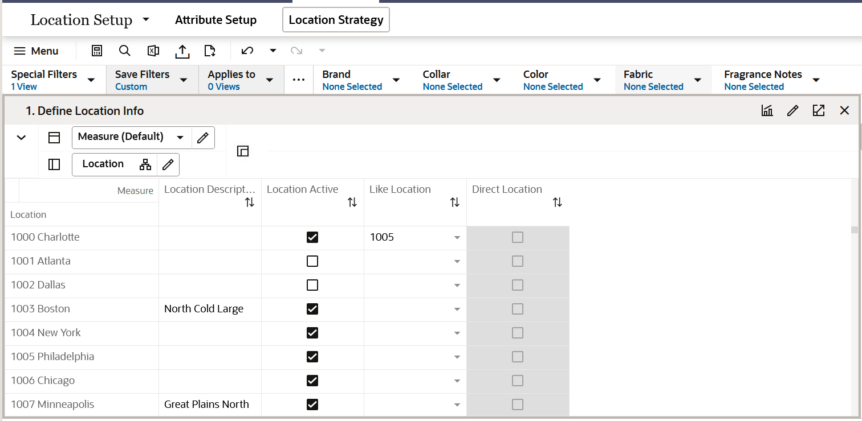Screen dimensions: 862x421
Task: Open the Location hierarchy selector icon
Action: pyautogui.click(x=146, y=164)
